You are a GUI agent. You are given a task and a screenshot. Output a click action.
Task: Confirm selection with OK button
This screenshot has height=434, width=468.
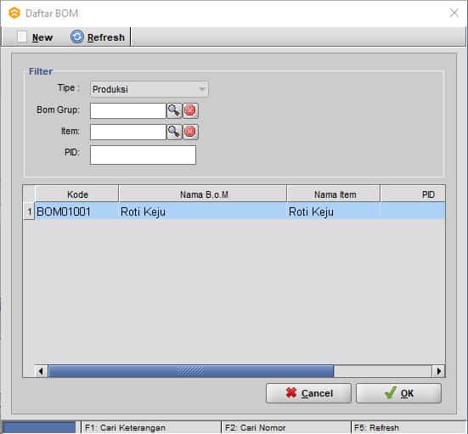(398, 393)
